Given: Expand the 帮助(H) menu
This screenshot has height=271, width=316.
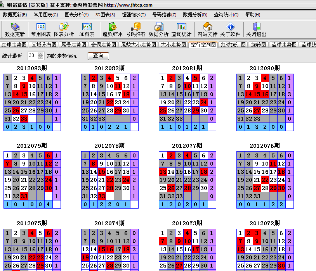Looking at the screenshot, I should coord(253,15).
